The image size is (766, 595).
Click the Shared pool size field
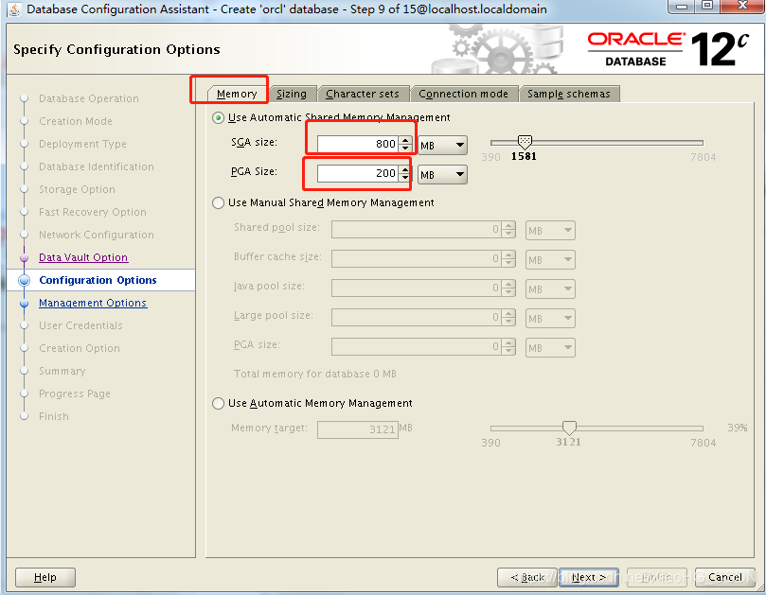[x=417, y=230]
